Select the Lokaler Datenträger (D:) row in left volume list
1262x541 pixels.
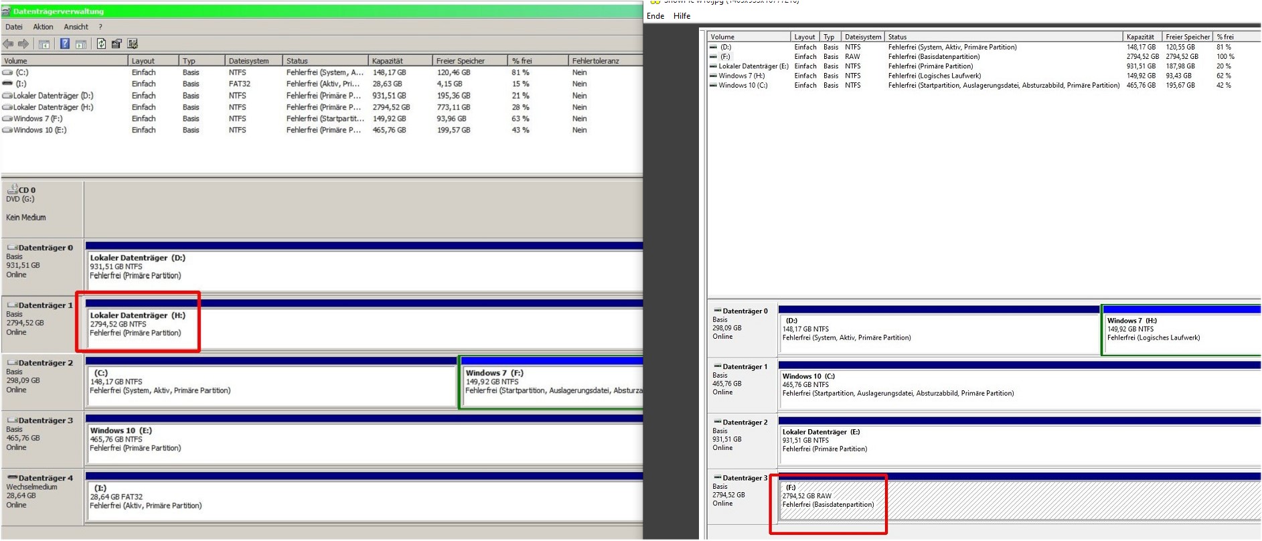coord(321,95)
